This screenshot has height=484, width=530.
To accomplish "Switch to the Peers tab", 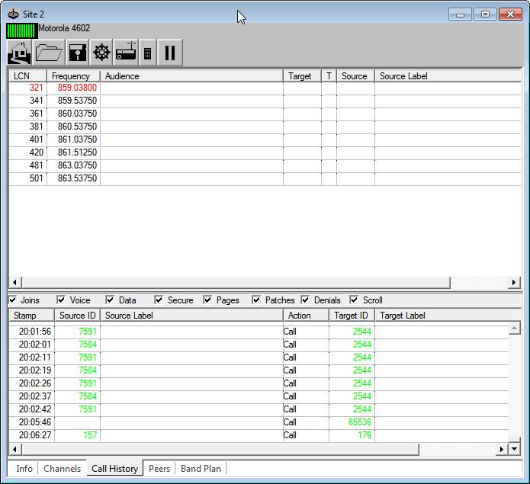I will 159,469.
